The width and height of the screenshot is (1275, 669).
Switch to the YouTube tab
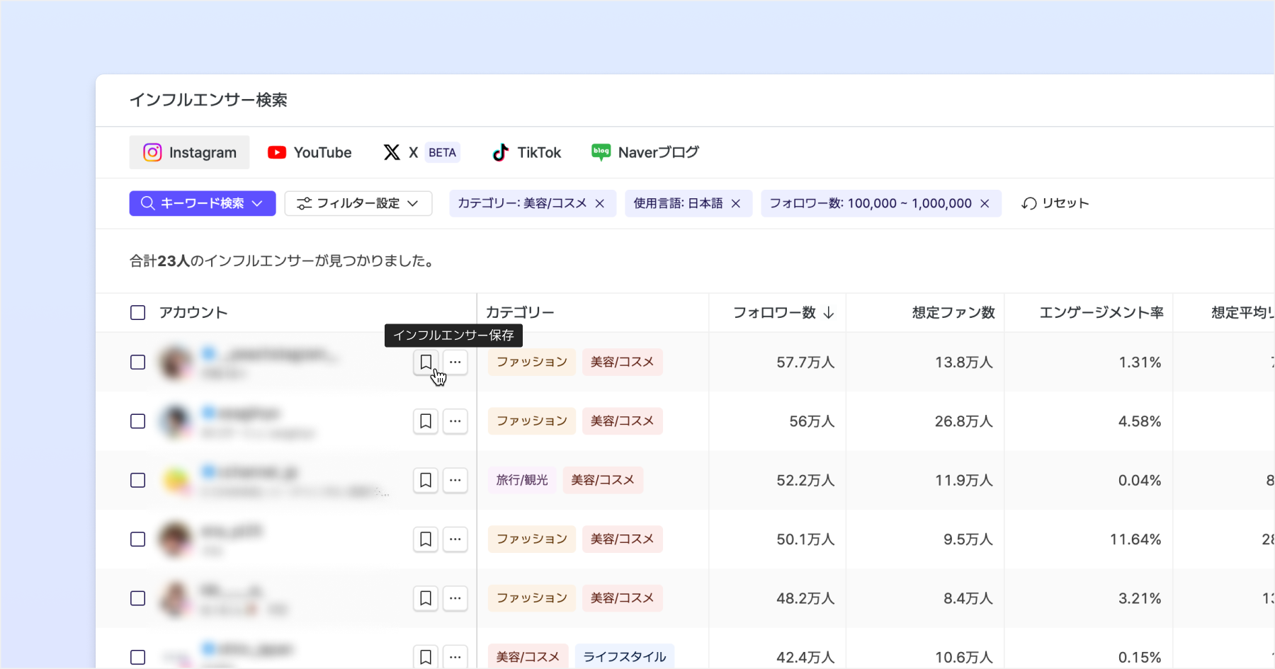point(310,153)
